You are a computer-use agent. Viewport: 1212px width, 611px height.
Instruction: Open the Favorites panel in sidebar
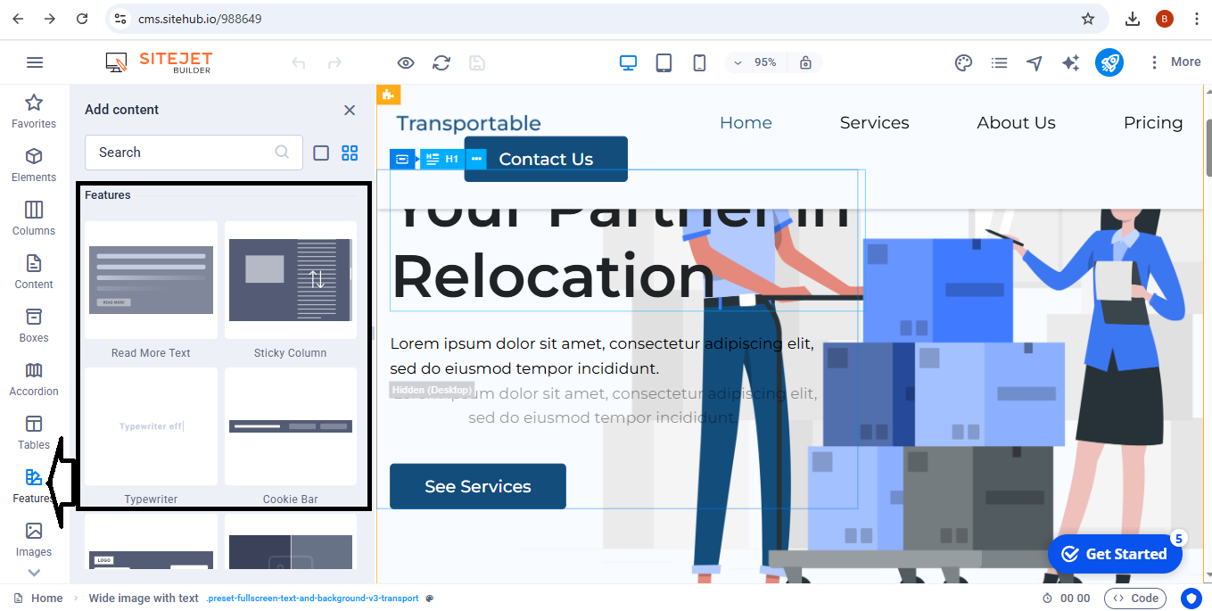pos(34,111)
